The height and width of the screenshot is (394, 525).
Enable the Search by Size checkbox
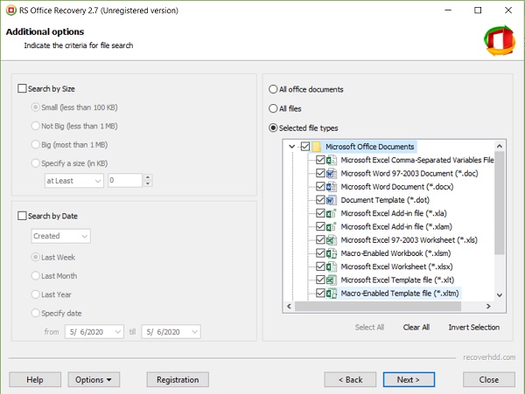tap(22, 88)
